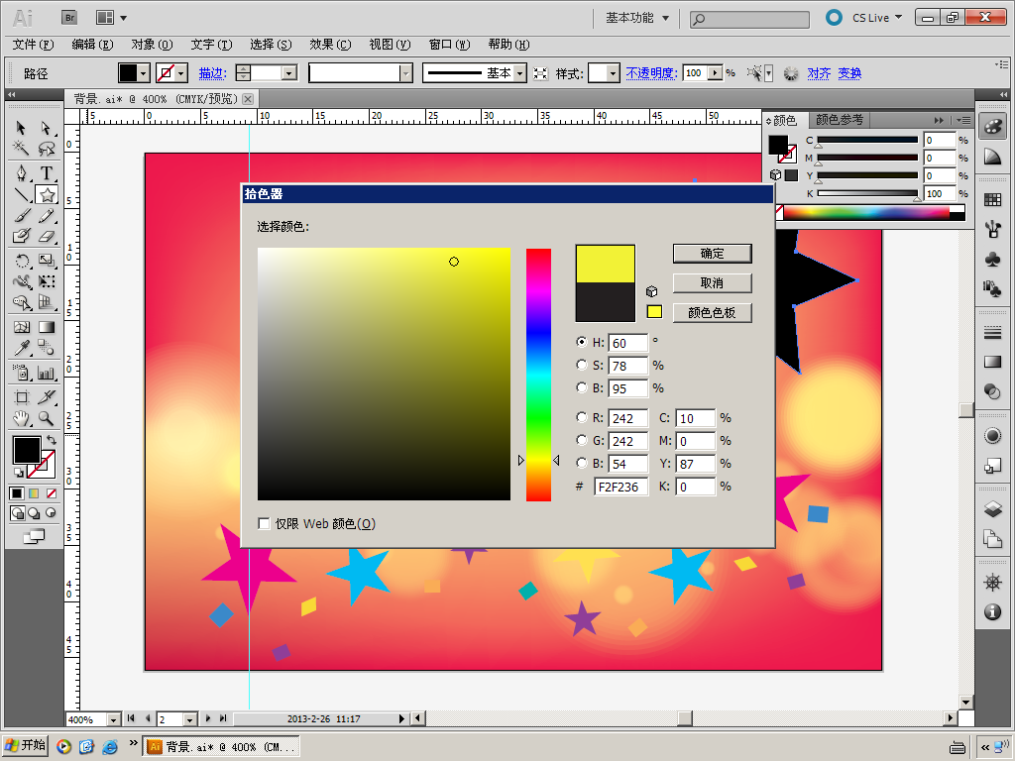The image size is (1015, 761).
Task: Select the Type tool
Action: 46,172
